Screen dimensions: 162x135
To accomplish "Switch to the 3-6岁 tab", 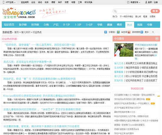I will pyautogui.click(x=89, y=24).
